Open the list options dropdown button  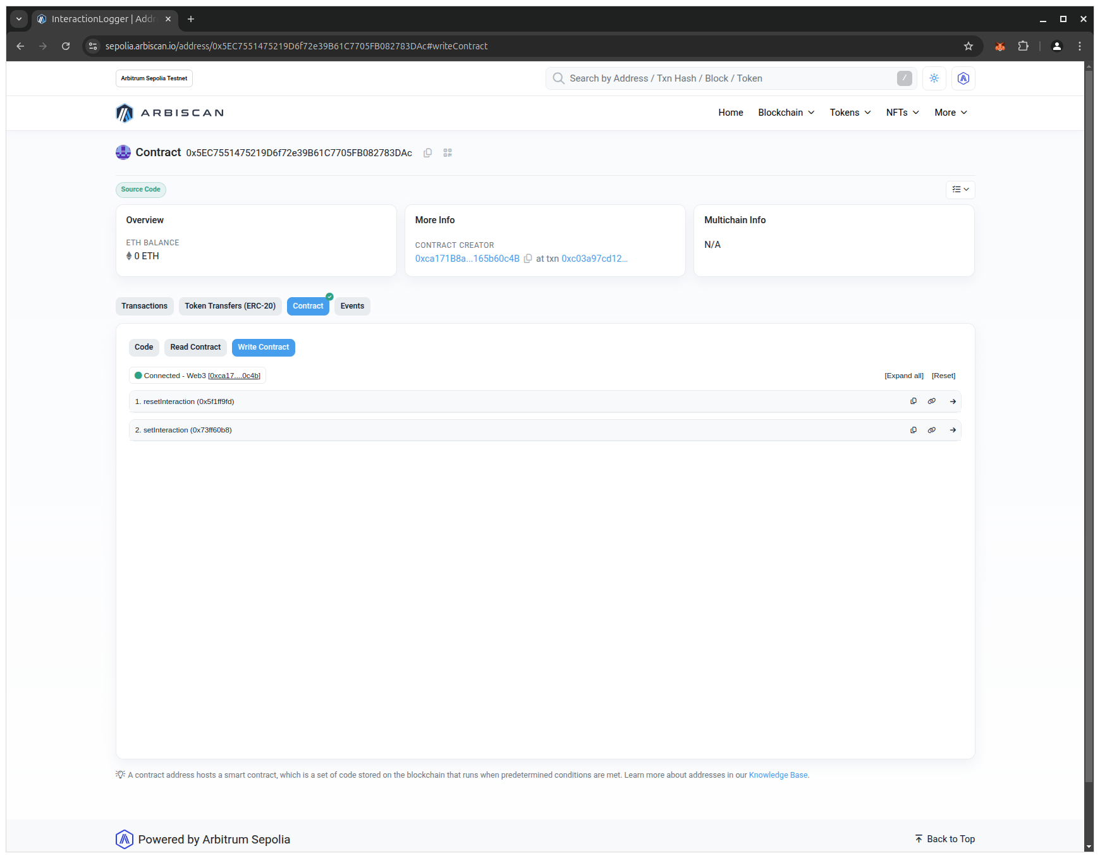pyautogui.click(x=960, y=190)
